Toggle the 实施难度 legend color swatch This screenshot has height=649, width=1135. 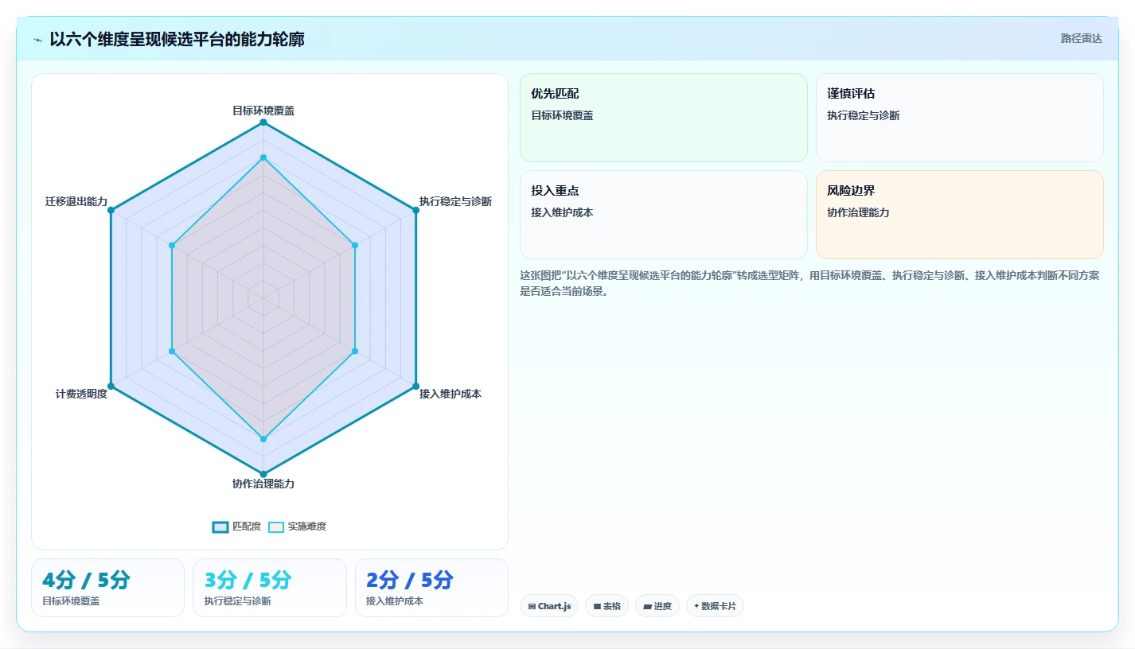[x=276, y=527]
